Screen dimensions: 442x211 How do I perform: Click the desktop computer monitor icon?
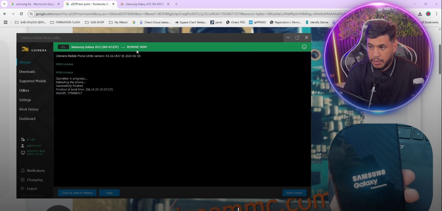(x=23, y=153)
